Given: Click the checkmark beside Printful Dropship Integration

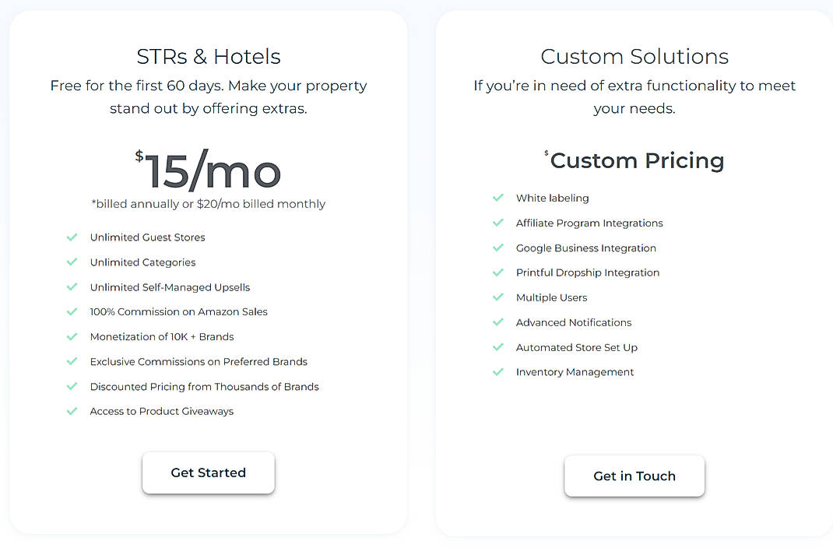Looking at the screenshot, I should click(x=498, y=273).
